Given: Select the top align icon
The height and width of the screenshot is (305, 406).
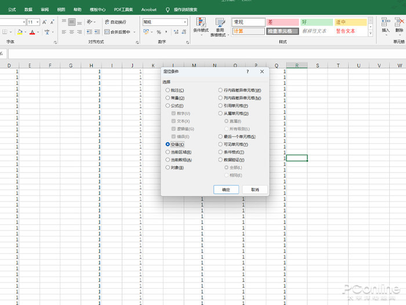Looking at the screenshot, I should point(64,22).
